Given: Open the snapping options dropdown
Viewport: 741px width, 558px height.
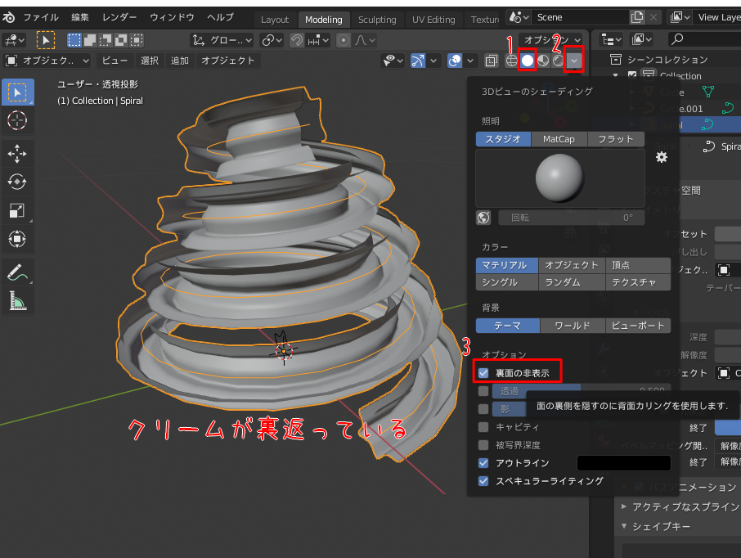Looking at the screenshot, I should coord(318,40).
